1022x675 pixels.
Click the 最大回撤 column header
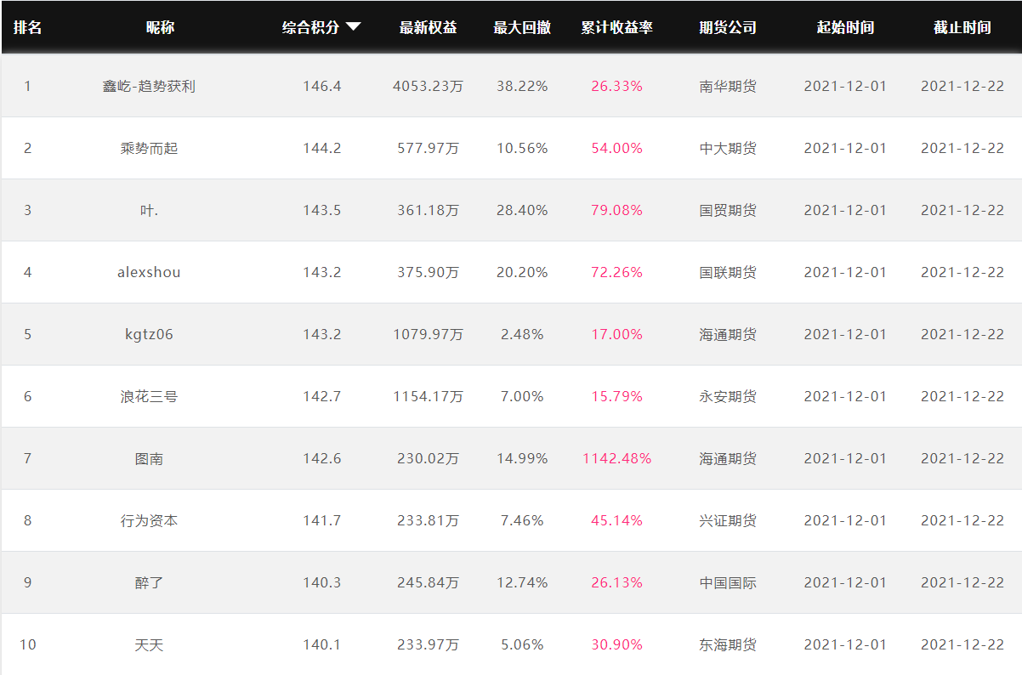[x=522, y=27]
